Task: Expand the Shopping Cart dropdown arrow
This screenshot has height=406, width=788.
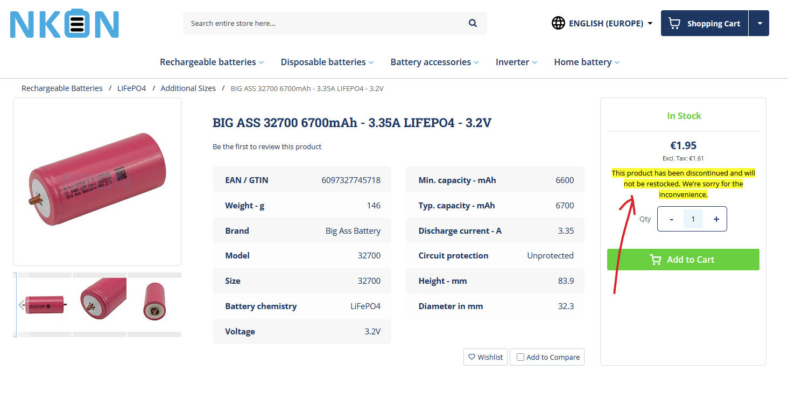Action: tap(759, 23)
